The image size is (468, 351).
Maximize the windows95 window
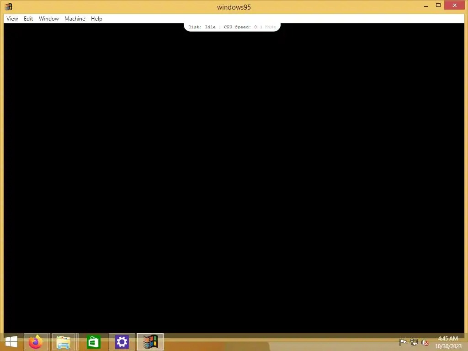click(x=438, y=5)
